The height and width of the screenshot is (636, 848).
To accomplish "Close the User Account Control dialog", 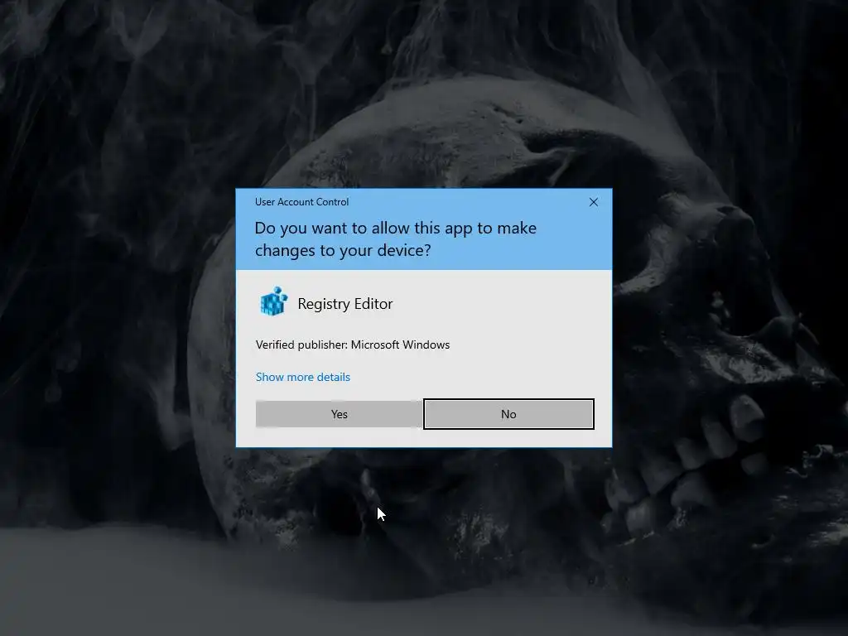I will [593, 202].
